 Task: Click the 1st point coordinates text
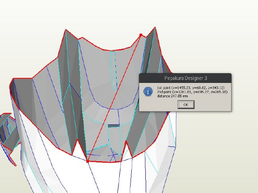(x=191, y=88)
